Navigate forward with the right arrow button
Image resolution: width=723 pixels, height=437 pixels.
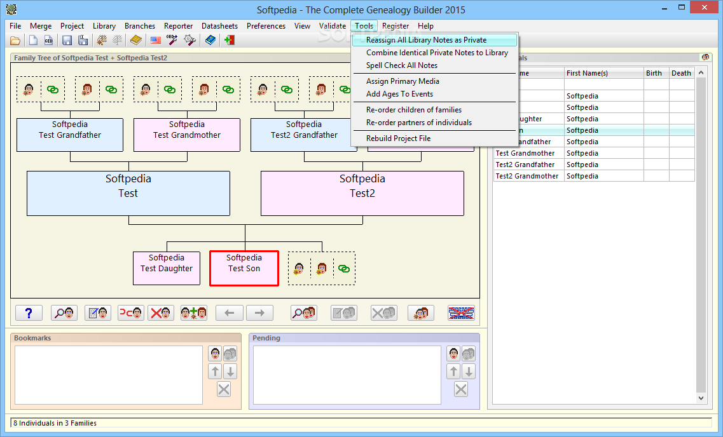[259, 313]
